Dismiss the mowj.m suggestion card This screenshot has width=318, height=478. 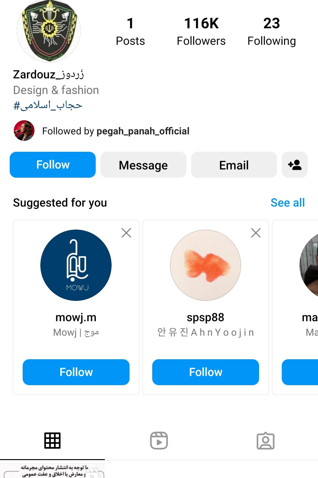(126, 233)
